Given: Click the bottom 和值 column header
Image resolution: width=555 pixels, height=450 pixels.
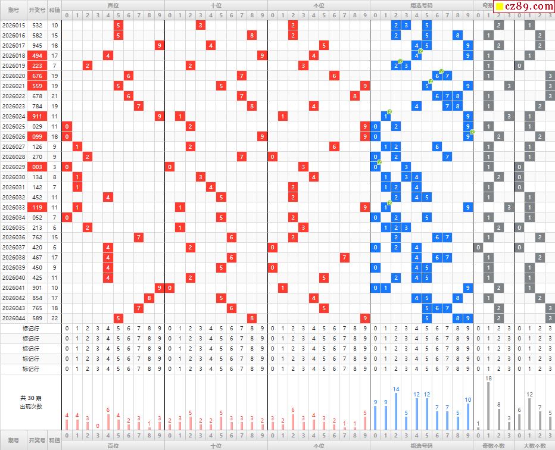Looking at the screenshot, I should (54, 441).
